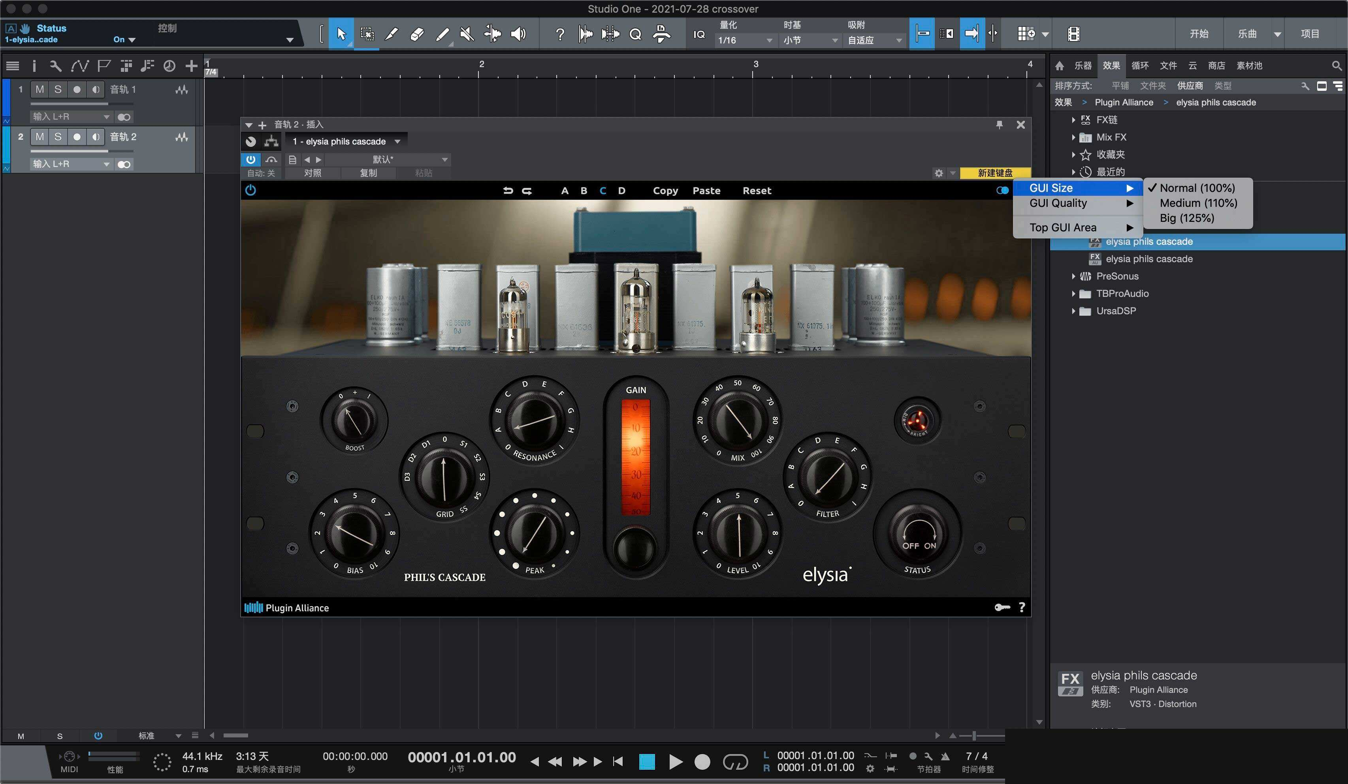Toggle Snap to grid button
1348x784 pixels.
922,34
